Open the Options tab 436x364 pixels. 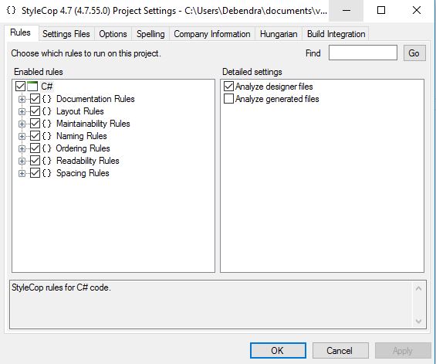click(x=113, y=34)
